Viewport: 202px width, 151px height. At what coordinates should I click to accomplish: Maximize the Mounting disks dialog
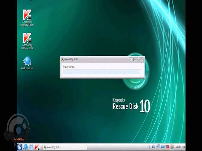[x=136, y=59]
